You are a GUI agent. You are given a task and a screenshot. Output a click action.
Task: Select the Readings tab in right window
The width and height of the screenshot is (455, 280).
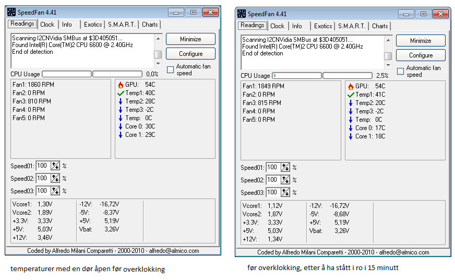[x=253, y=25]
